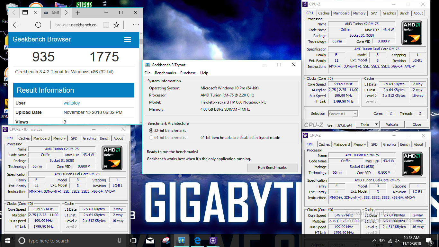Open Geekbench Purchase menu
This screenshot has width=439, height=247.
click(x=188, y=73)
